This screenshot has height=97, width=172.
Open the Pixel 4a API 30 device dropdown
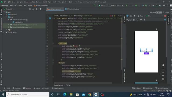click(116, 5)
